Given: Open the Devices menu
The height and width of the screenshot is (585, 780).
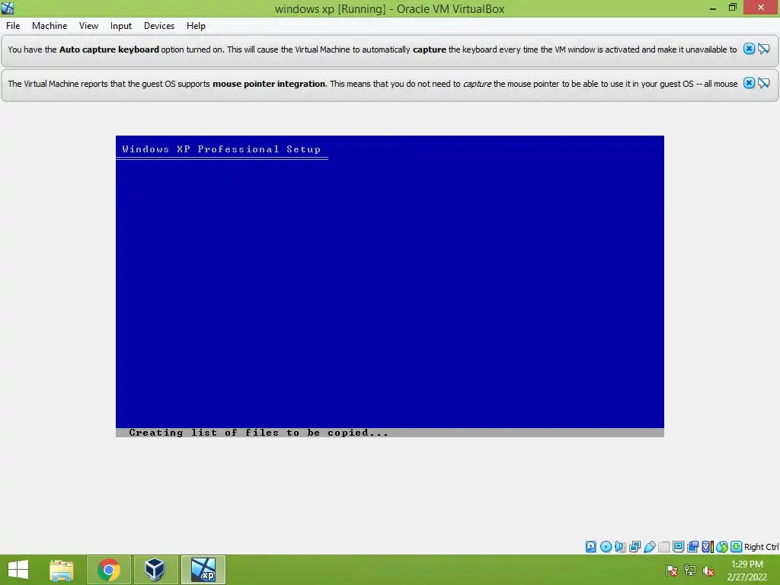Looking at the screenshot, I should click(x=159, y=26).
